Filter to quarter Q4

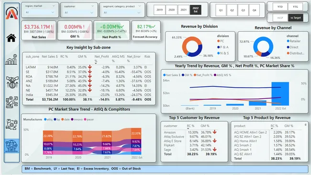pos(254,10)
